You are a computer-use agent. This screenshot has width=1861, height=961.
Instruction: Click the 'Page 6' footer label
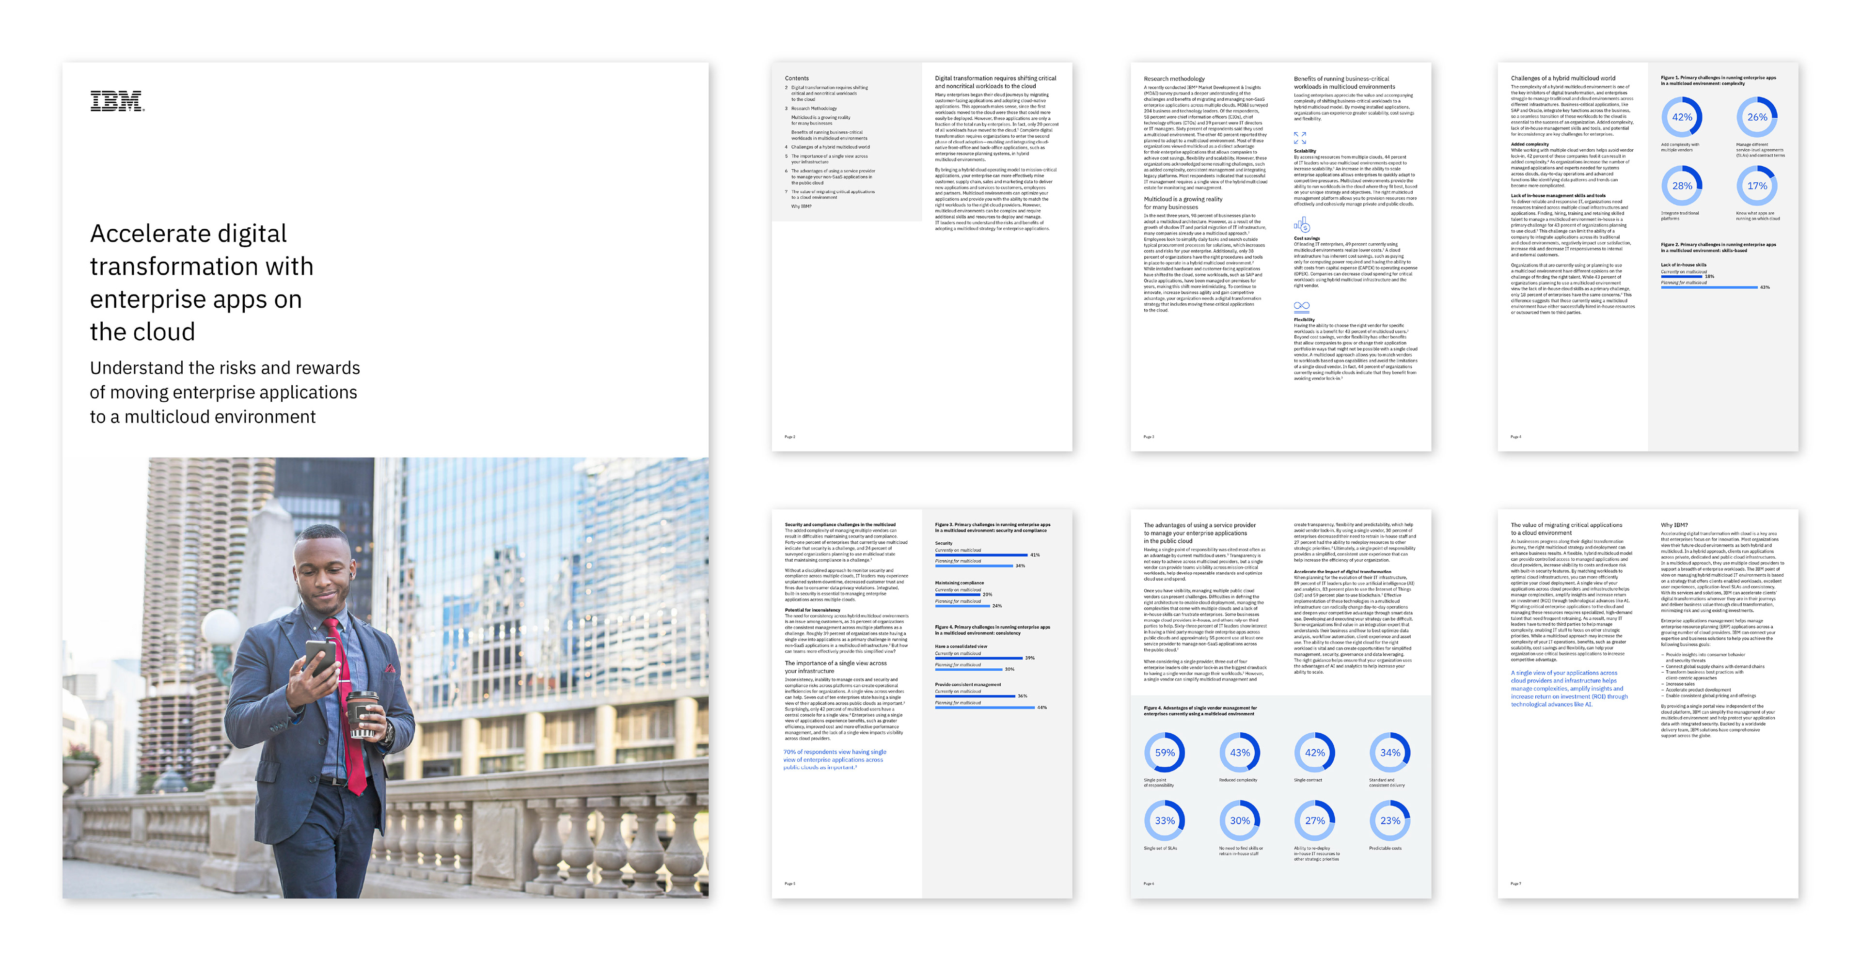click(1149, 883)
